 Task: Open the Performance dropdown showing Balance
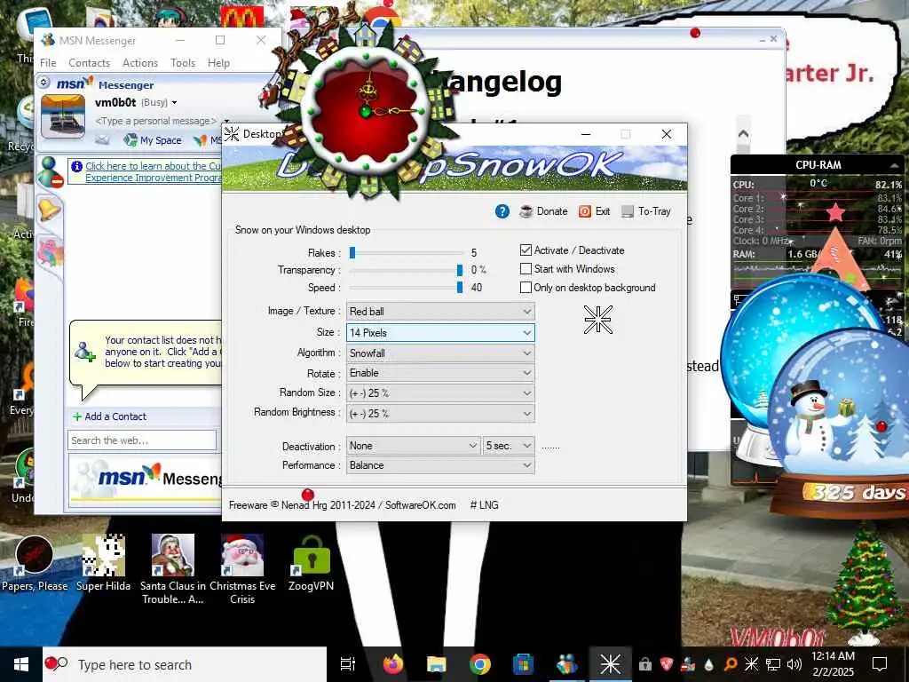point(440,465)
